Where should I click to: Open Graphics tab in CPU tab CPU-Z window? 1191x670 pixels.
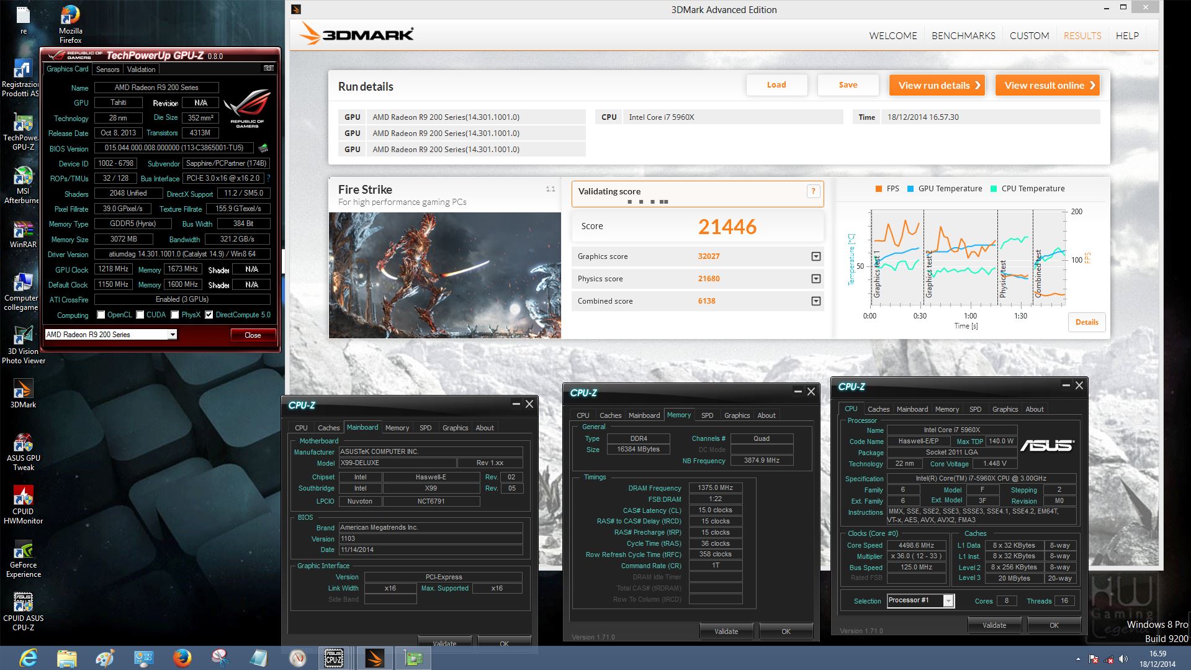tap(1005, 409)
